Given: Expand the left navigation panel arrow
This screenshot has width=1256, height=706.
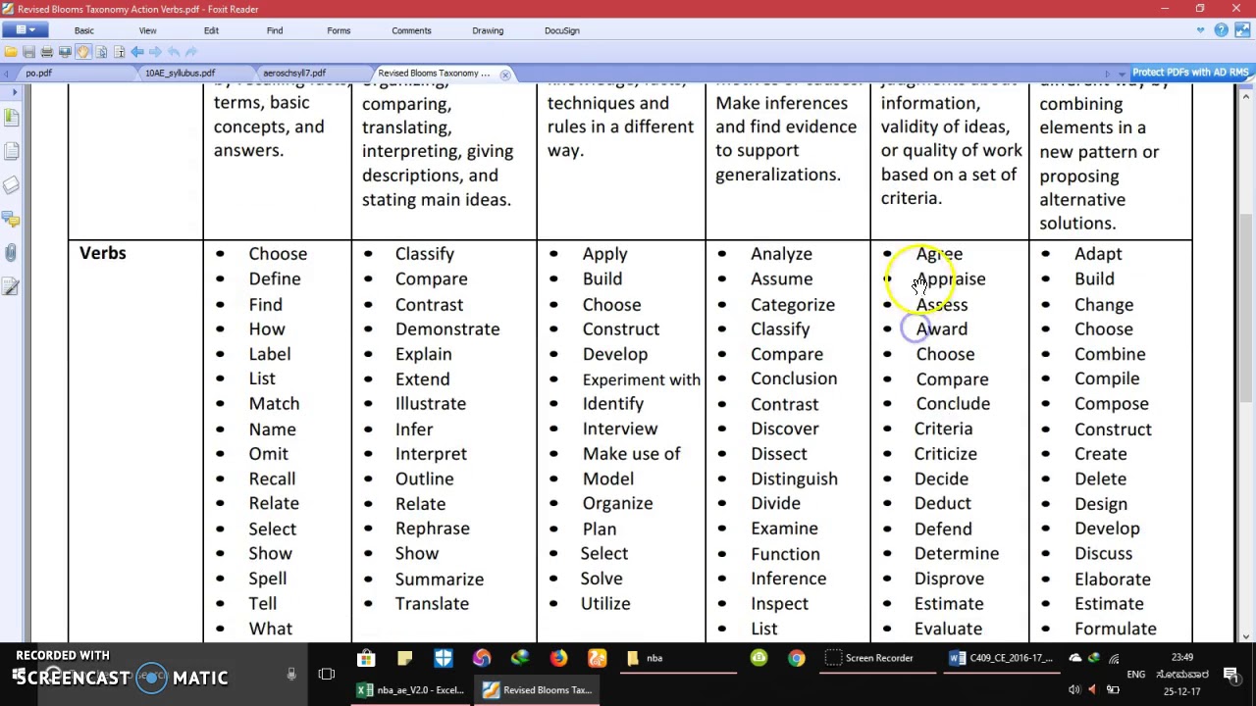Looking at the screenshot, I should (x=14, y=92).
